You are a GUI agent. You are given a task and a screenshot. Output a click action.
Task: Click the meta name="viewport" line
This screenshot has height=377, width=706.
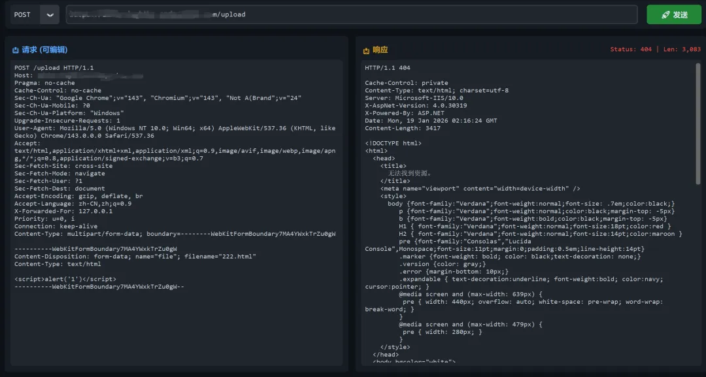coord(480,189)
